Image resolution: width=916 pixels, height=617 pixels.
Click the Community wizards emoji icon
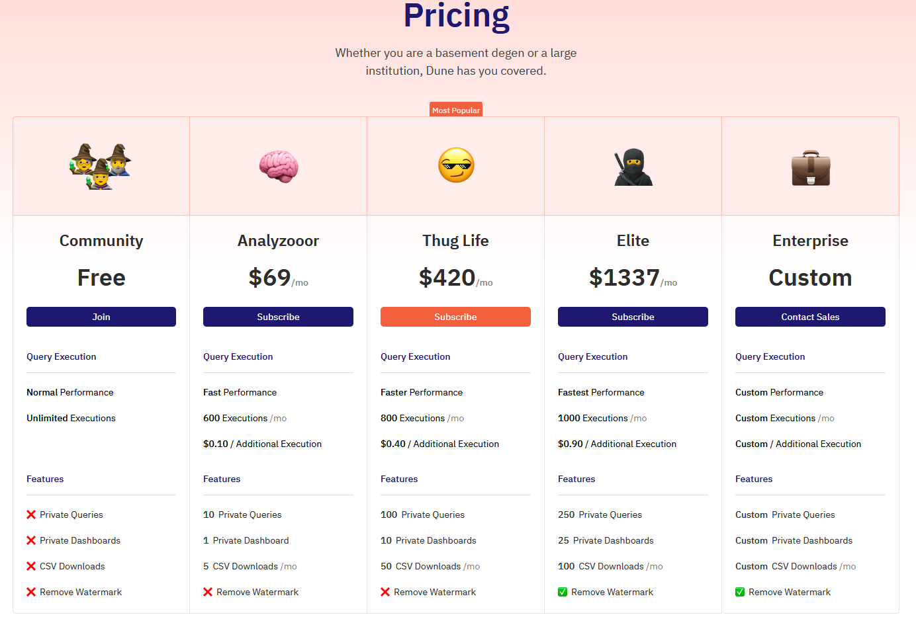pos(101,166)
